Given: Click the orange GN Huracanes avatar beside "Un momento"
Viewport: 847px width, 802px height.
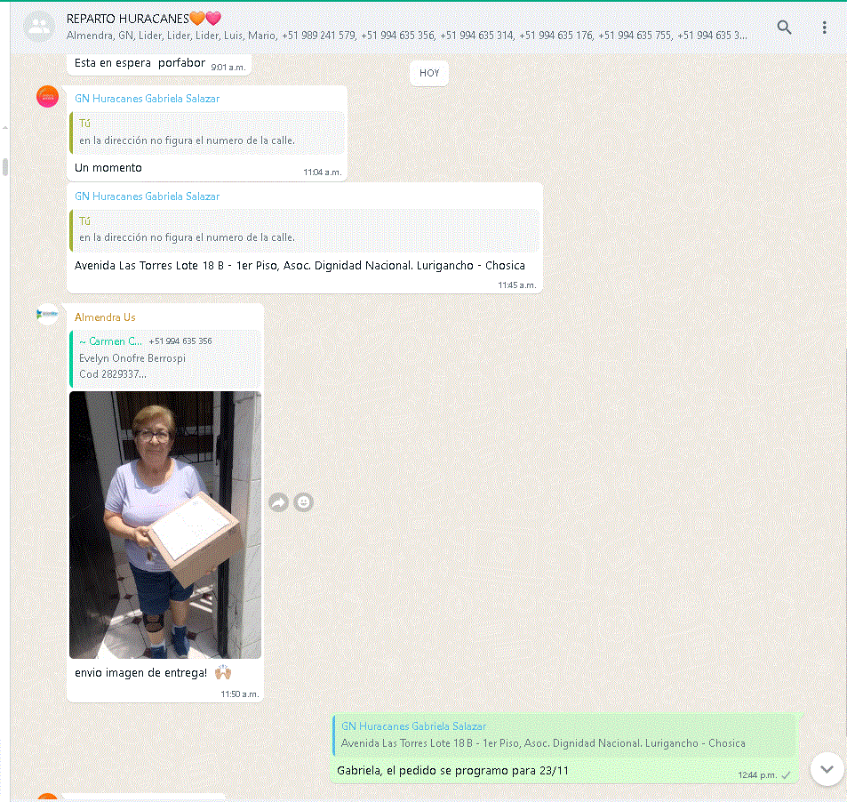Looking at the screenshot, I should click(x=47, y=96).
